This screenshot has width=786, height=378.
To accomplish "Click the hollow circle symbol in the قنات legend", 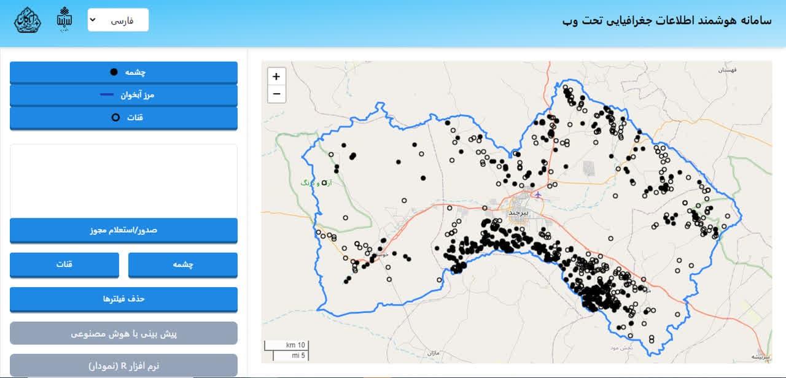I will pyautogui.click(x=115, y=118).
